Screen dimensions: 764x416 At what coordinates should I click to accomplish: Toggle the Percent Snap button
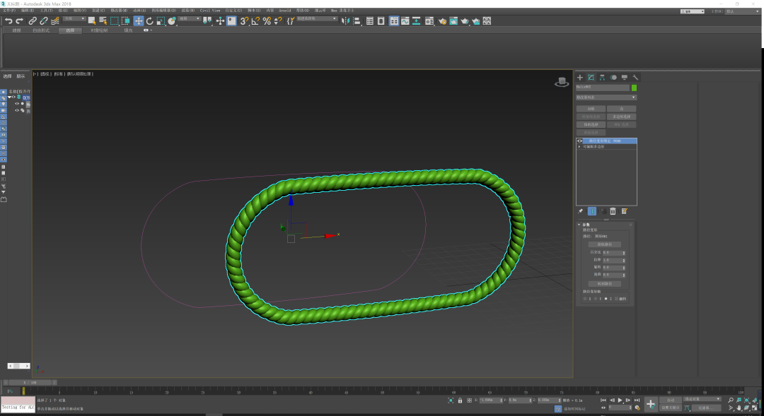(x=267, y=21)
